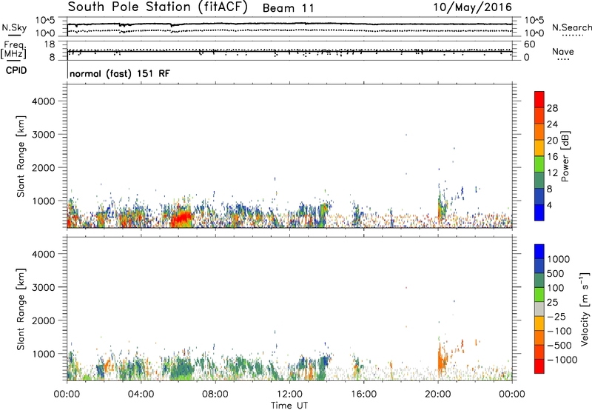This screenshot has height=410, width=592.
Task: Pick the light green Velocity segment between 25 and 100
Action: pyautogui.click(x=539, y=295)
